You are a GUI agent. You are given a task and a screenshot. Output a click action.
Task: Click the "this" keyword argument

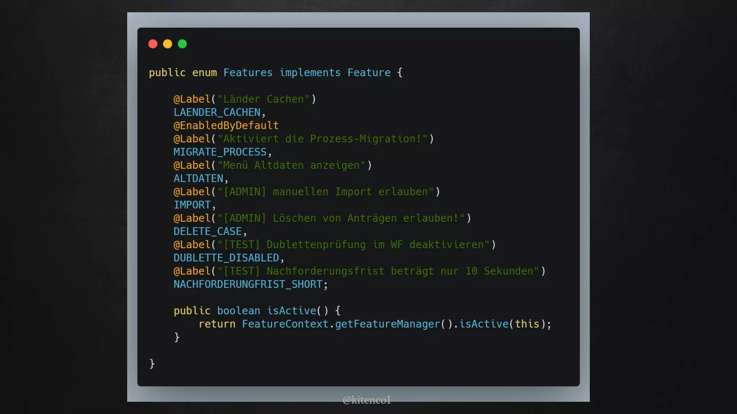tap(527, 324)
